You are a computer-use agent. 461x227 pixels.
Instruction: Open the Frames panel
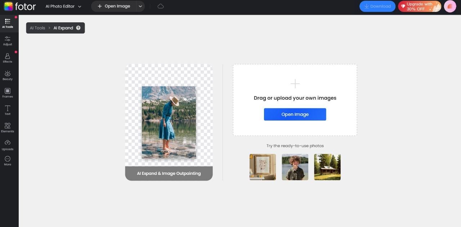[x=7, y=92]
